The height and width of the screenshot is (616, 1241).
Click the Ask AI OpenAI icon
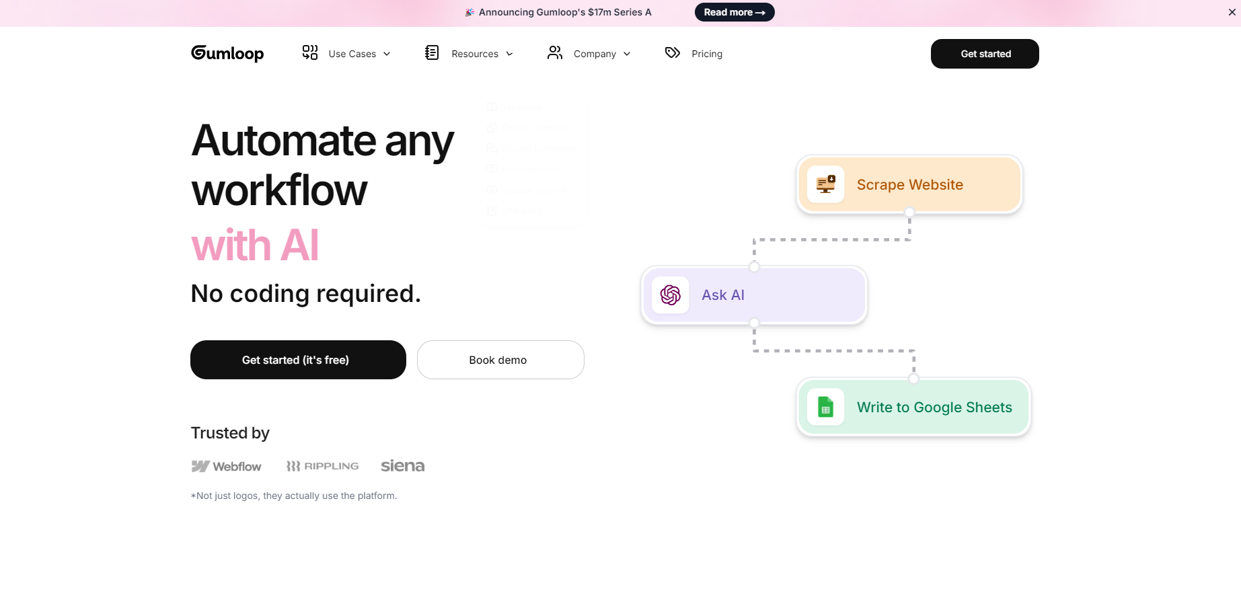click(x=671, y=295)
